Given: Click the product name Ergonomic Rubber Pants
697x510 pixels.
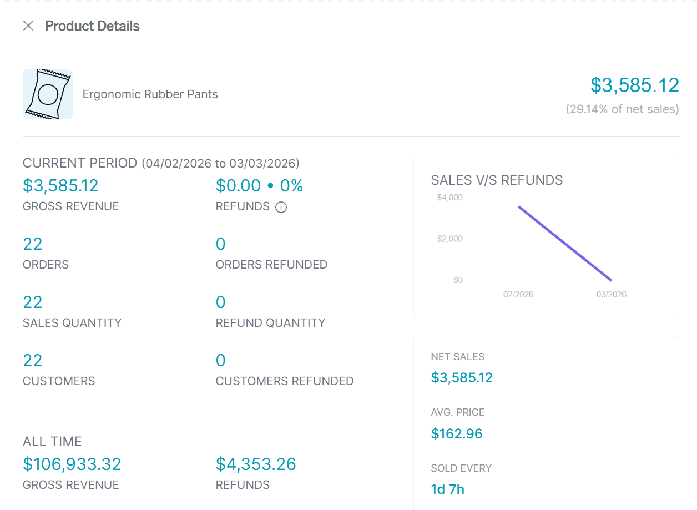Looking at the screenshot, I should (150, 94).
